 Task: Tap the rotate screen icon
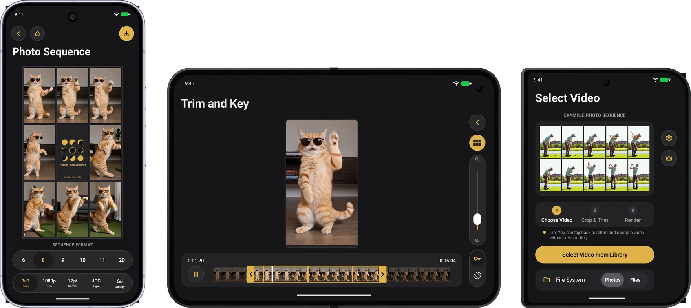coord(477,275)
